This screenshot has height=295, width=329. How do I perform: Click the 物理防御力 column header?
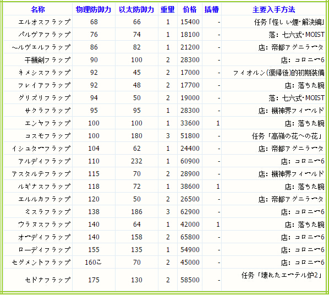pos(94,9)
